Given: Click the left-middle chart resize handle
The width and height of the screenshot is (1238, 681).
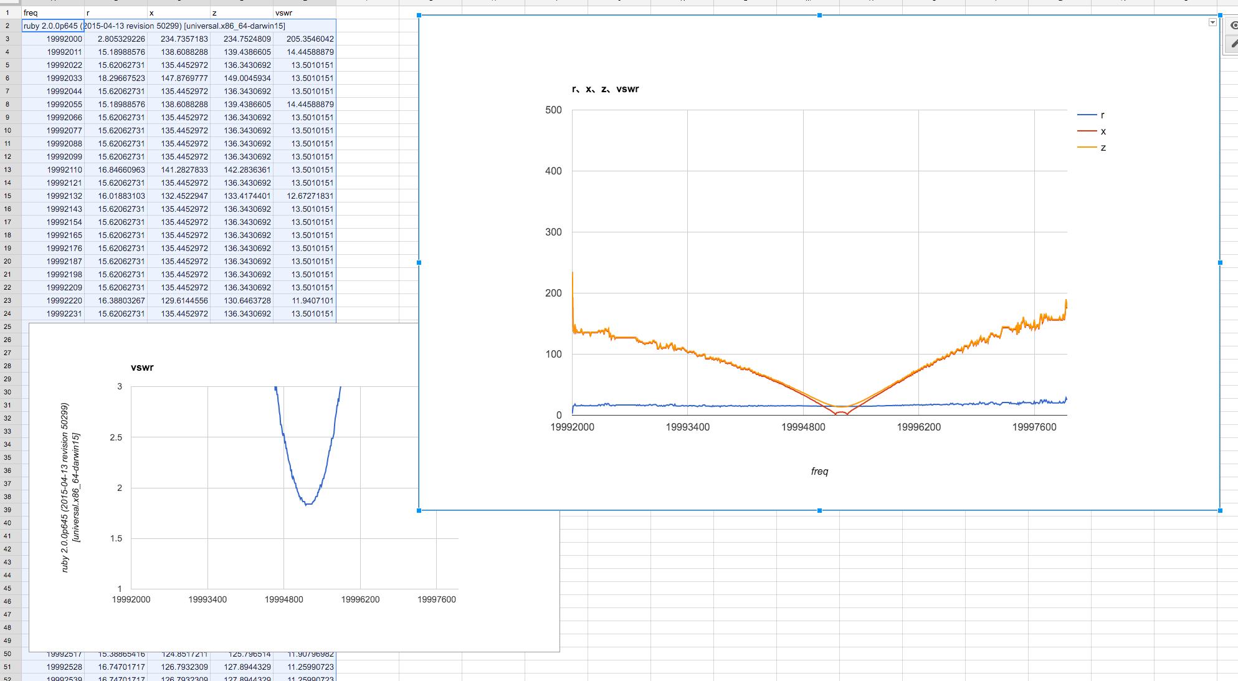Looking at the screenshot, I should (x=419, y=262).
